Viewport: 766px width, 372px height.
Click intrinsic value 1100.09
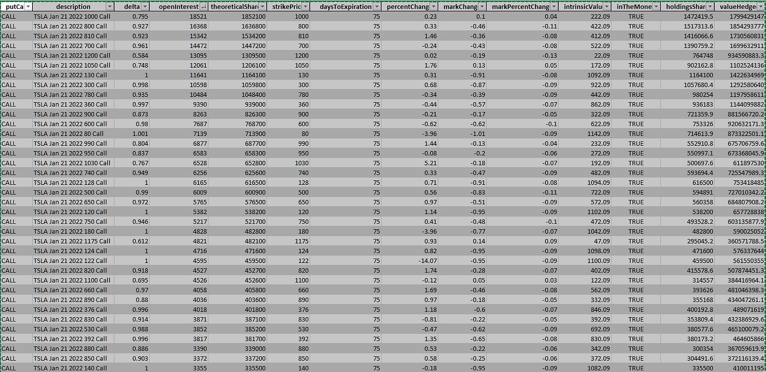598,261
